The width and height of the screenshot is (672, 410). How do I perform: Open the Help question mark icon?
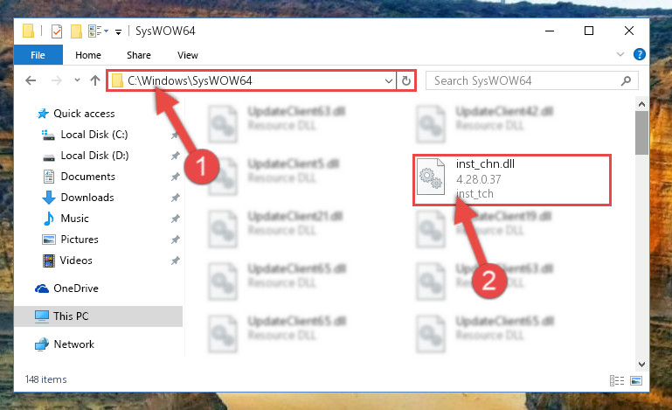pos(639,54)
